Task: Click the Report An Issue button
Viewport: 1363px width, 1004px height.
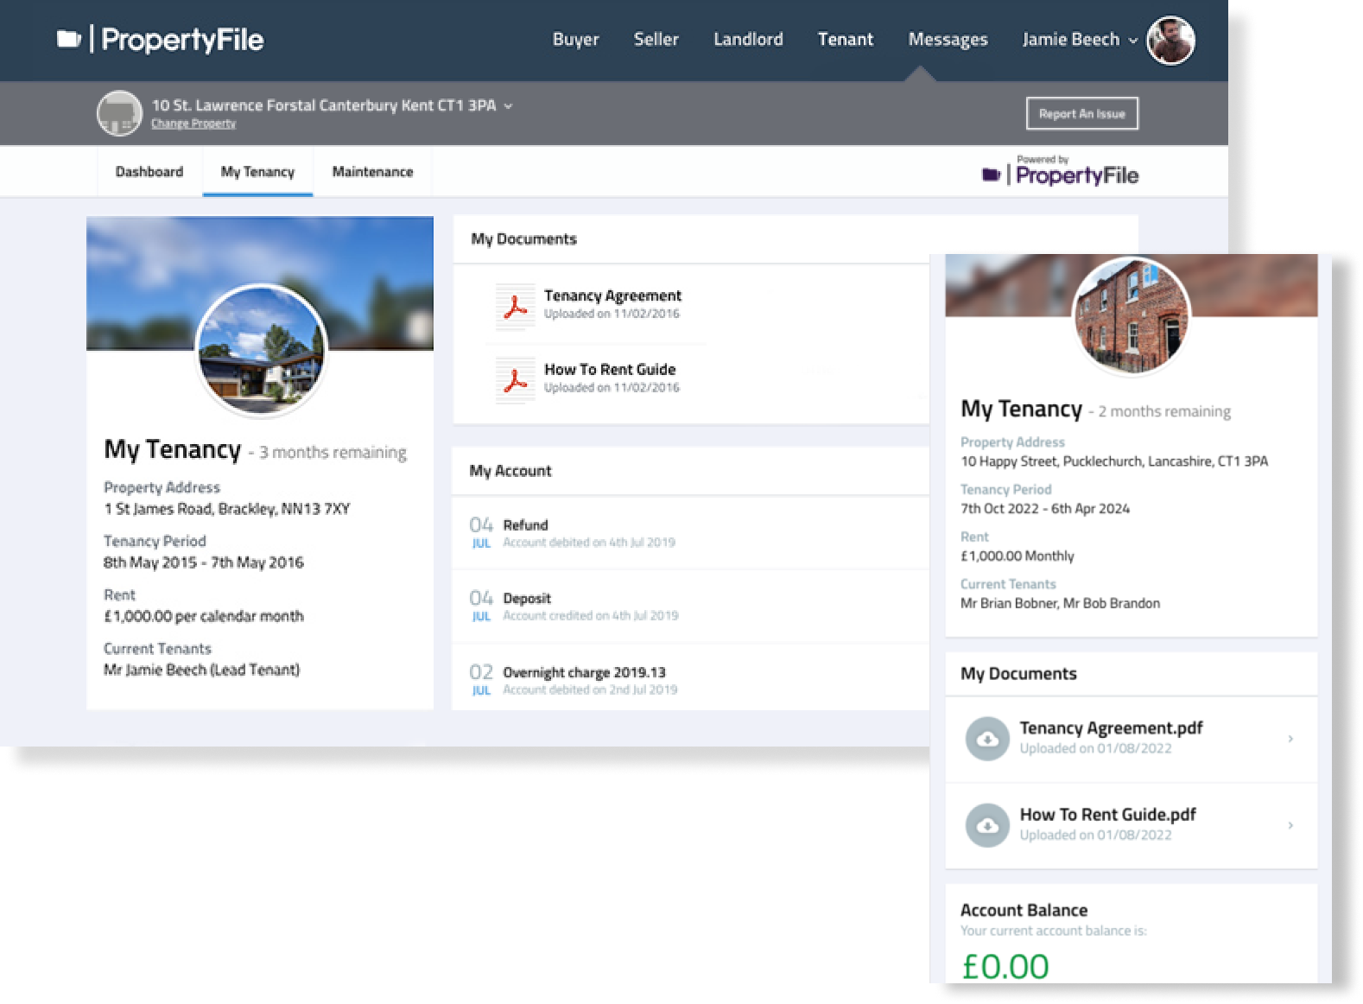Action: (1081, 114)
